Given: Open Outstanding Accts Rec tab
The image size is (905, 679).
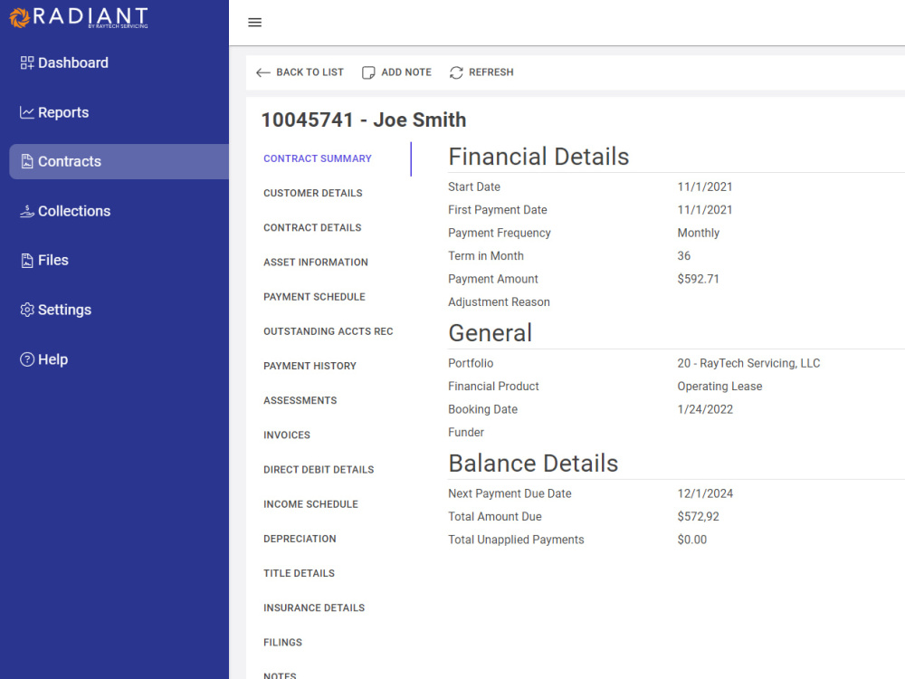Looking at the screenshot, I should tap(329, 332).
